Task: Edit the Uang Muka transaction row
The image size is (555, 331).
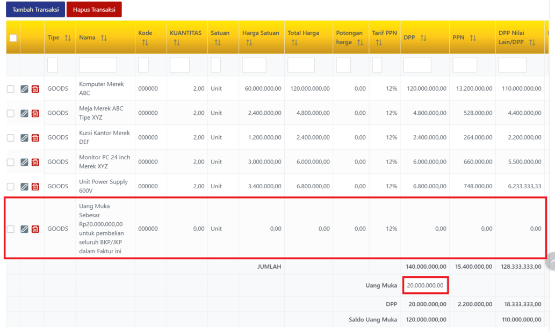Action: point(24,229)
